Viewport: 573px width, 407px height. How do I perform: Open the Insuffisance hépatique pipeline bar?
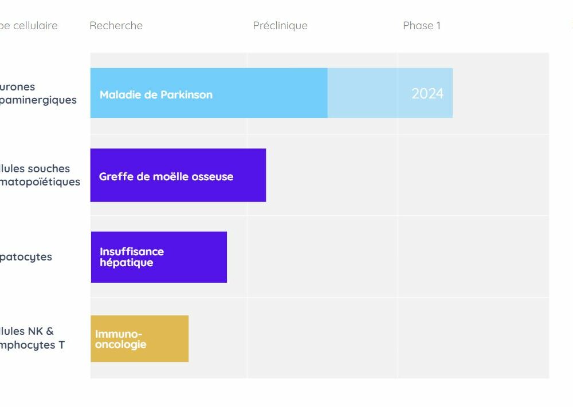pos(159,257)
